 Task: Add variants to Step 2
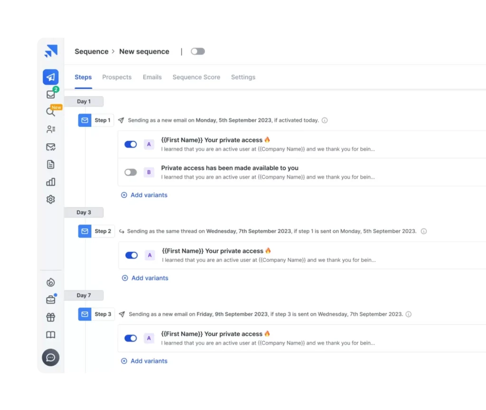point(145,278)
